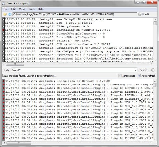The width and height of the screenshot is (159, 147).
Task: Toggle mark on the 'DXSetupCommand = 0.' line
Action: [3, 26]
